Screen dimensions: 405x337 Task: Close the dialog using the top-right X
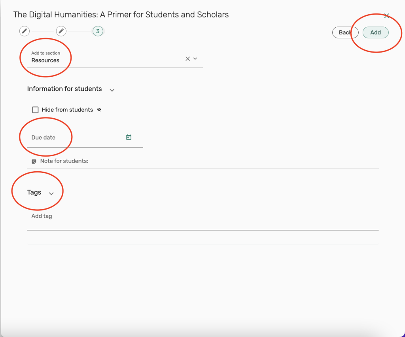386,16
